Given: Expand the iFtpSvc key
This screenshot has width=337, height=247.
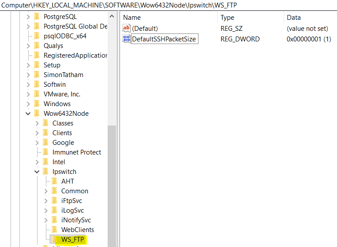Looking at the screenshot, I should [46, 201].
